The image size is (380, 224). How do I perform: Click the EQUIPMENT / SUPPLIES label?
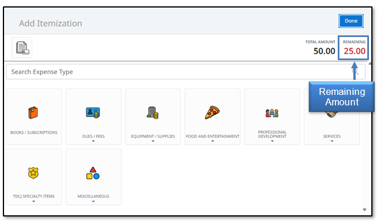[x=153, y=137]
